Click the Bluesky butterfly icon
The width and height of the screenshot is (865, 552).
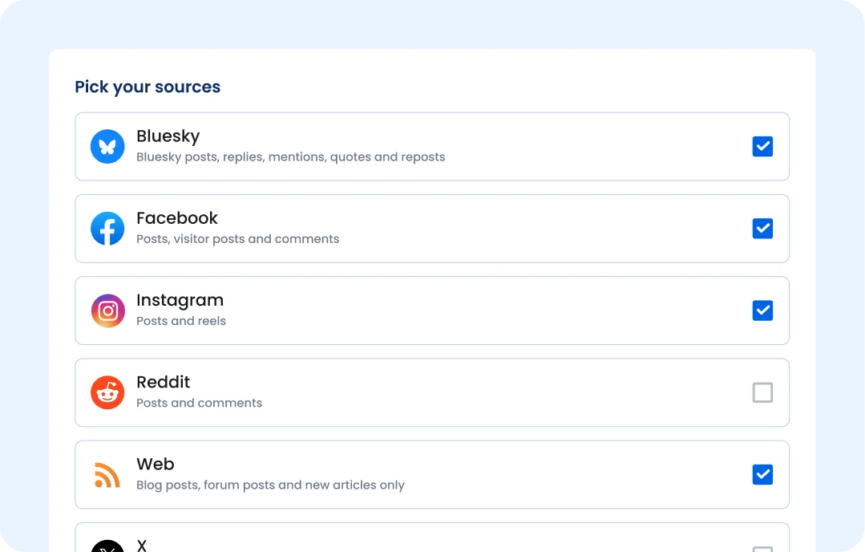107,147
